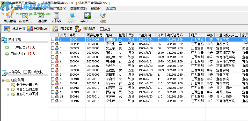Click the 导出Excel icon
The image size is (248, 121).
[x=30, y=29]
